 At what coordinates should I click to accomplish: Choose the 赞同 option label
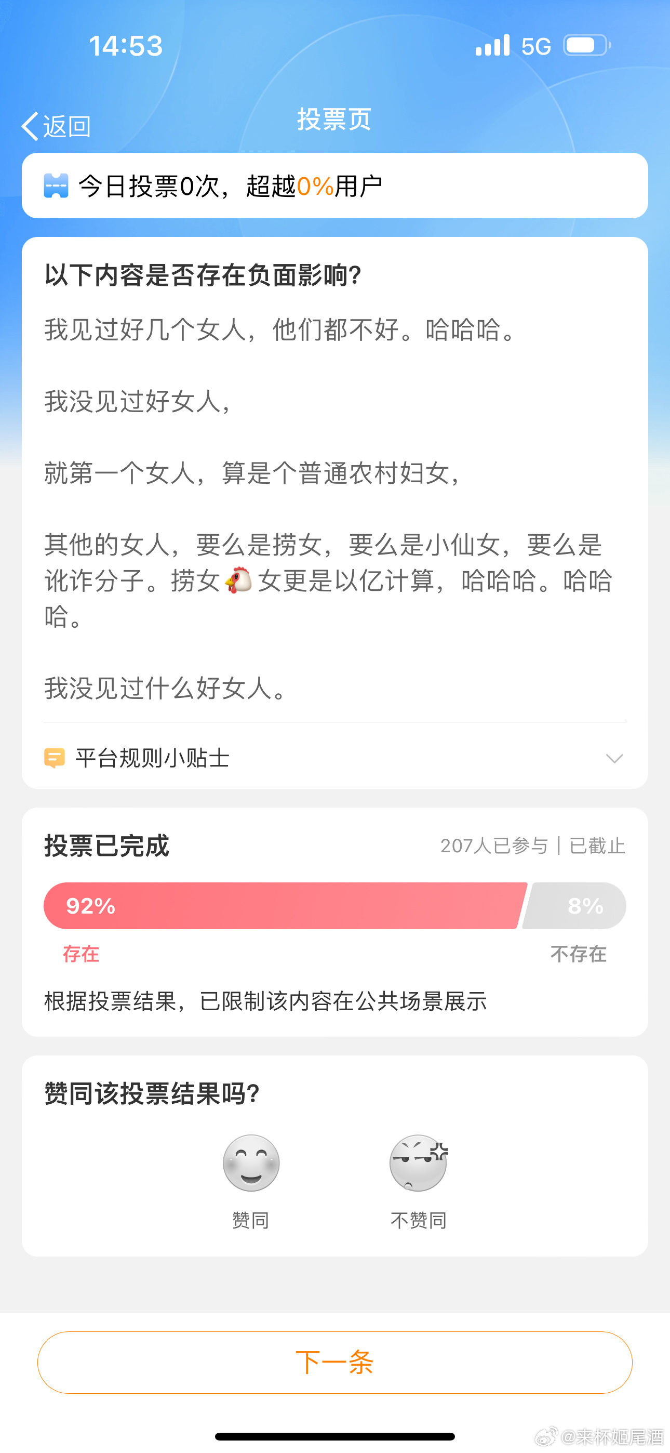click(250, 1220)
